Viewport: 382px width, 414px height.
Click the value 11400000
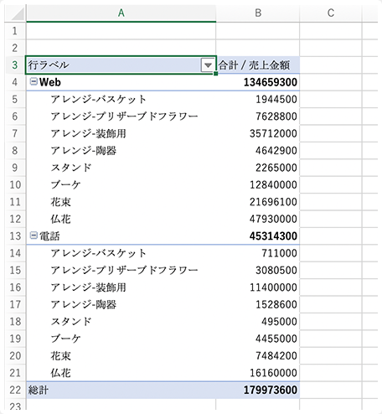273,287
